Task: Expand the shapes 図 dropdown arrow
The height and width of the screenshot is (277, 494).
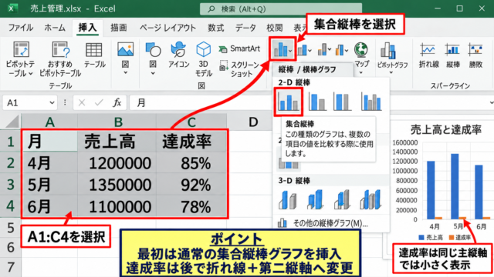Action: coord(153,74)
